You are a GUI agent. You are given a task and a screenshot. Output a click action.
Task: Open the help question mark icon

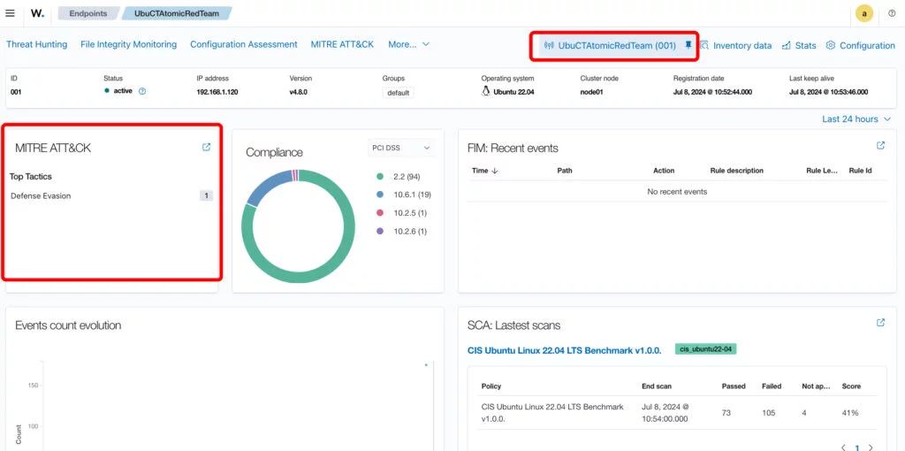[x=891, y=13]
